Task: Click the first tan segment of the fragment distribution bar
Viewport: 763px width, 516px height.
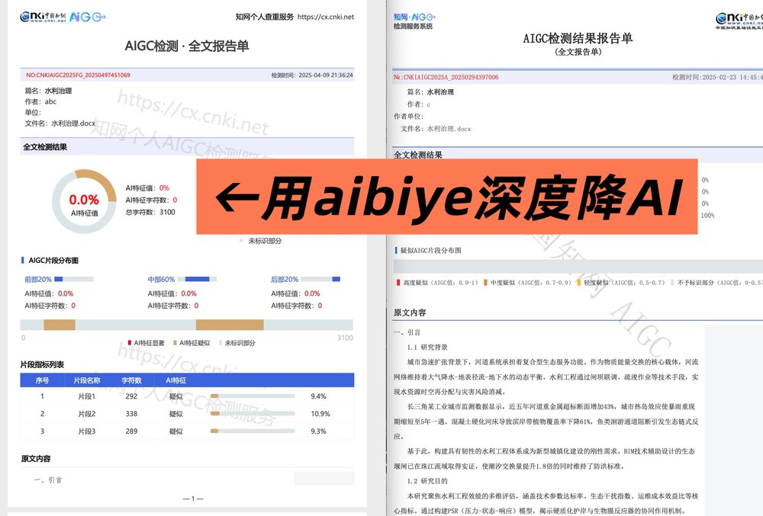Action: [60, 325]
